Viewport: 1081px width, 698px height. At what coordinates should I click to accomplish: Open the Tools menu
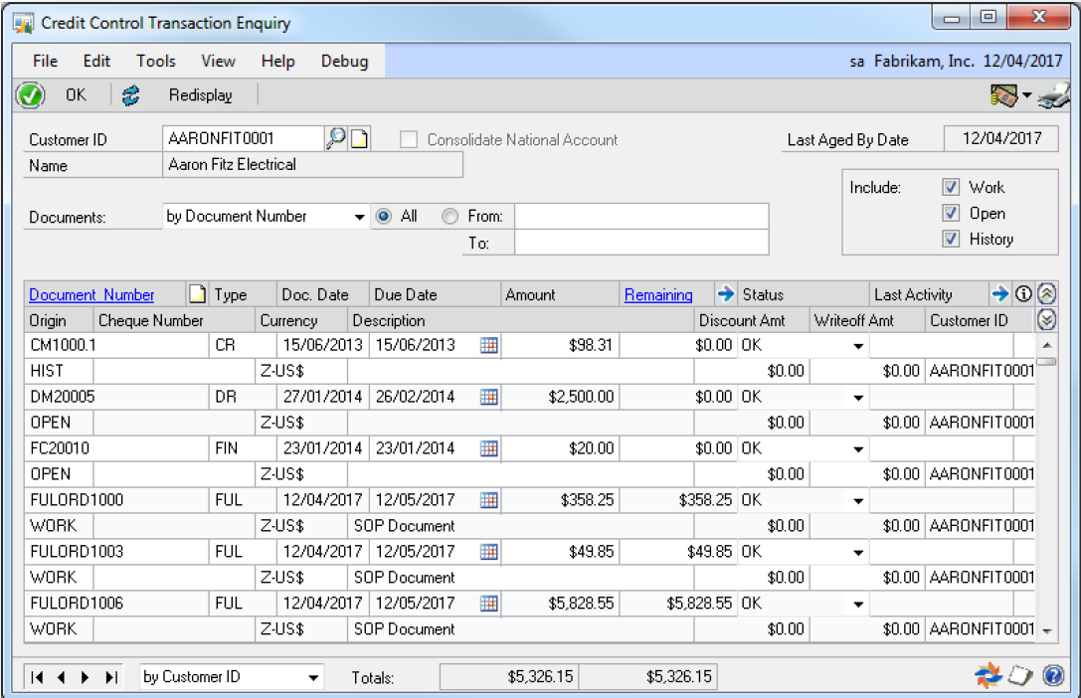pos(155,61)
